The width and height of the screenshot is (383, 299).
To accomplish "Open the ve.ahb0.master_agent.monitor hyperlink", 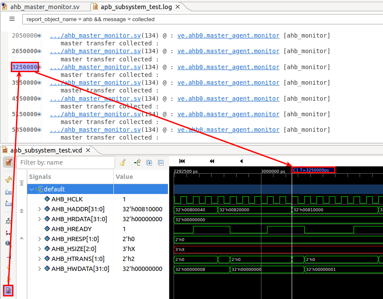I will [x=228, y=35].
